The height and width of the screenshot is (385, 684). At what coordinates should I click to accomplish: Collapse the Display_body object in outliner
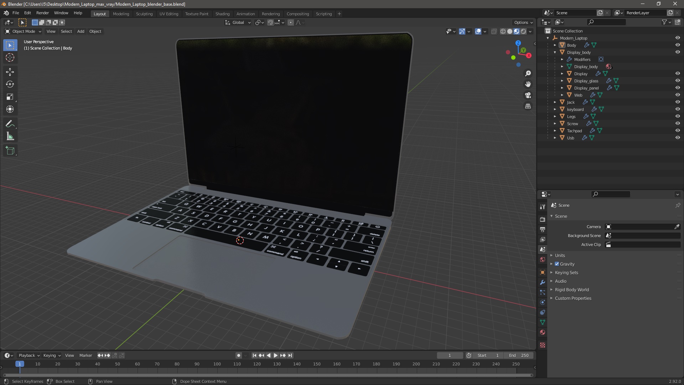click(x=555, y=52)
